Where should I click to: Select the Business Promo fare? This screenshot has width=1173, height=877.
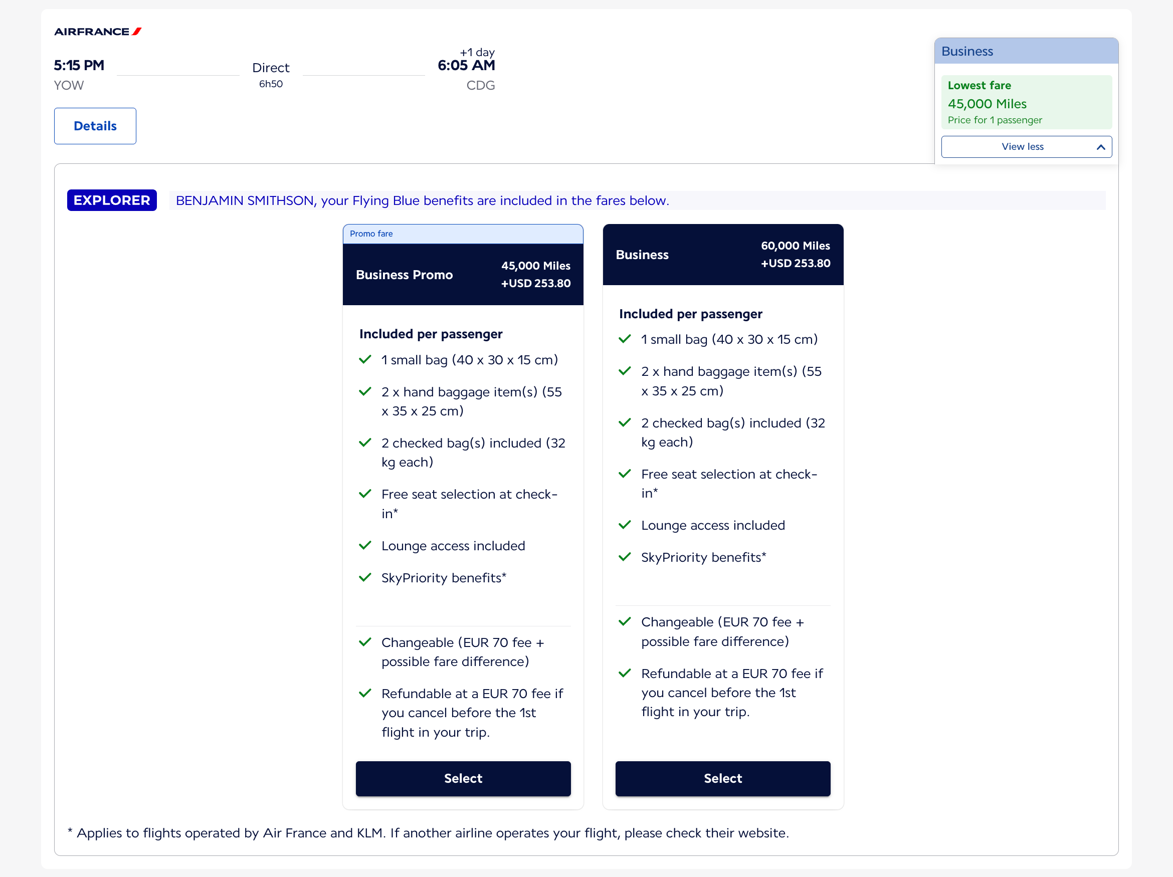point(463,778)
